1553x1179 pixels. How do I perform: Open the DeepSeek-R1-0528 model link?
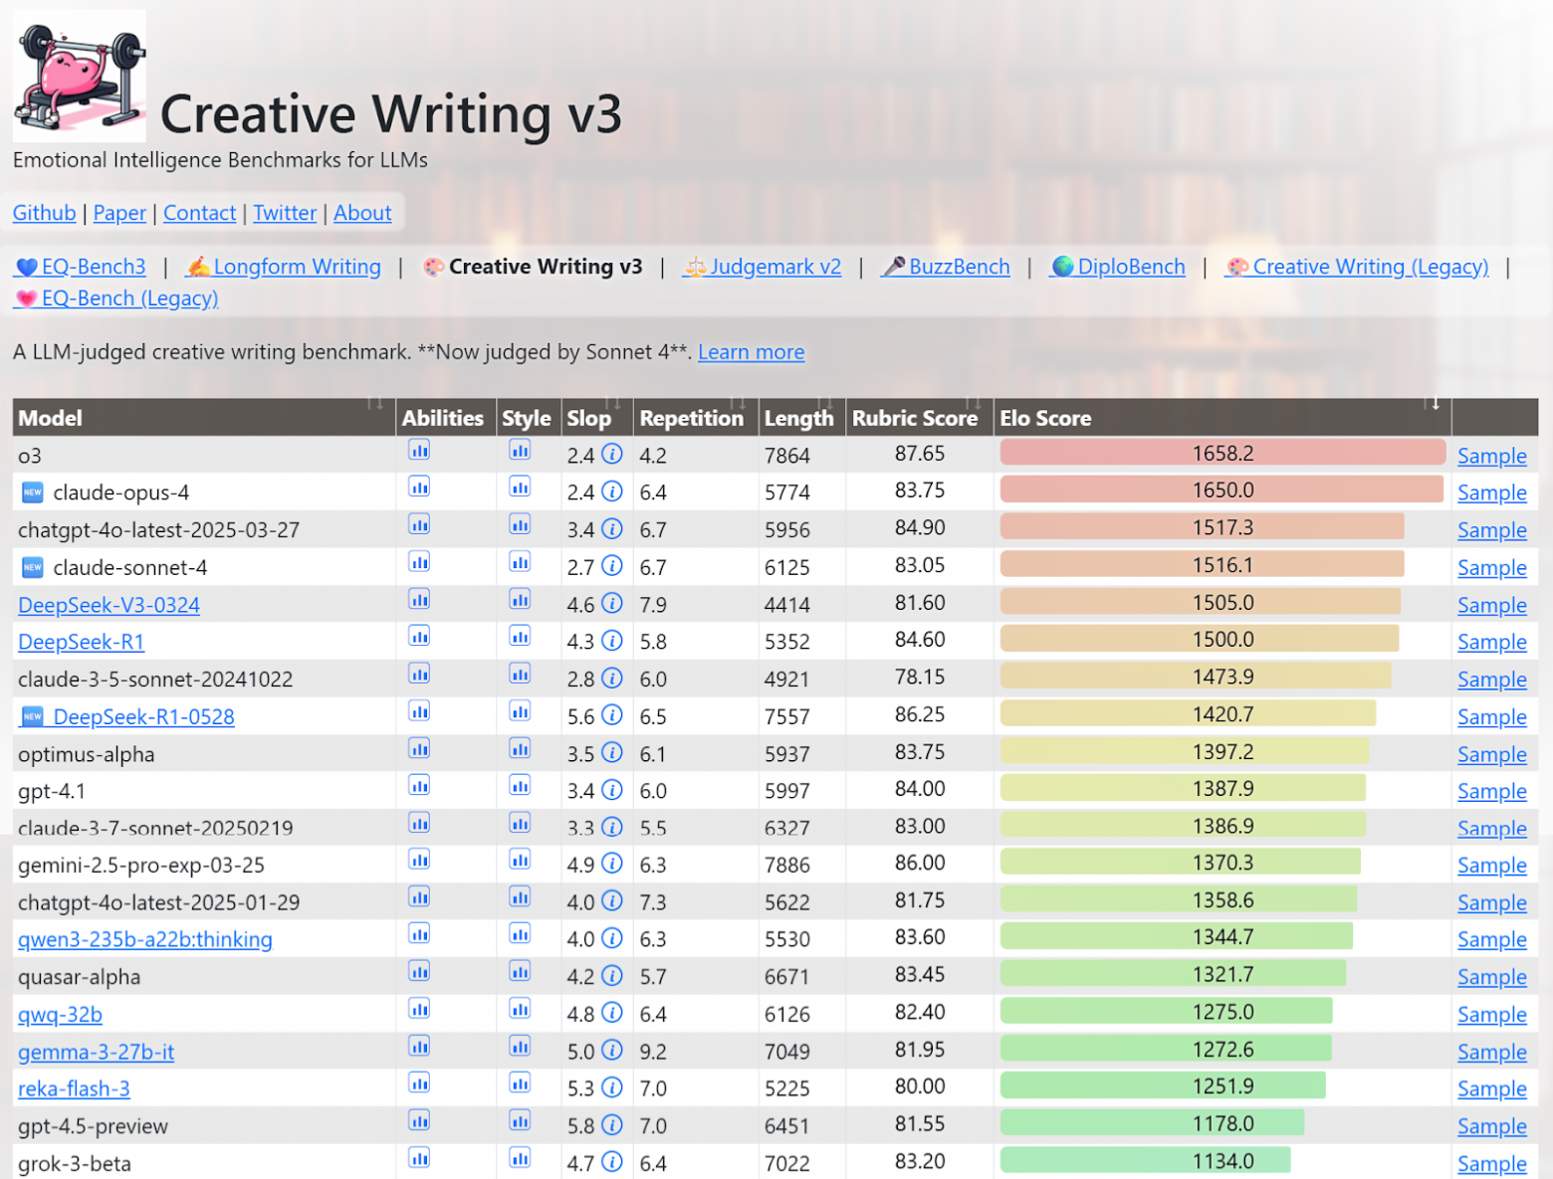127,716
